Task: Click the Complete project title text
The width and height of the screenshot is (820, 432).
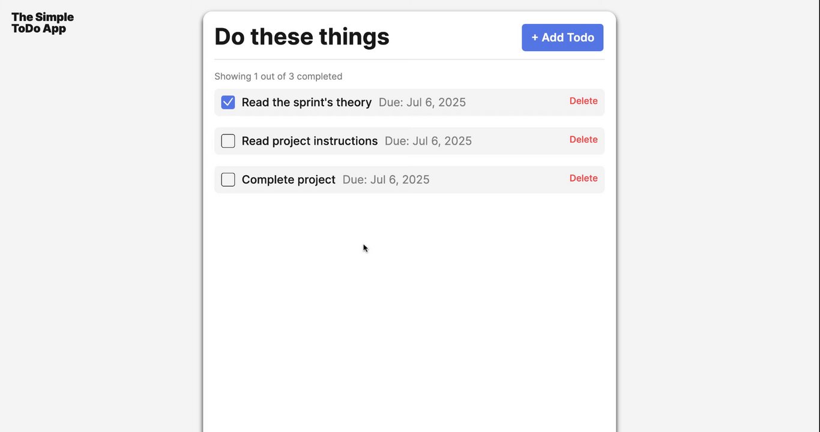Action: (x=289, y=179)
